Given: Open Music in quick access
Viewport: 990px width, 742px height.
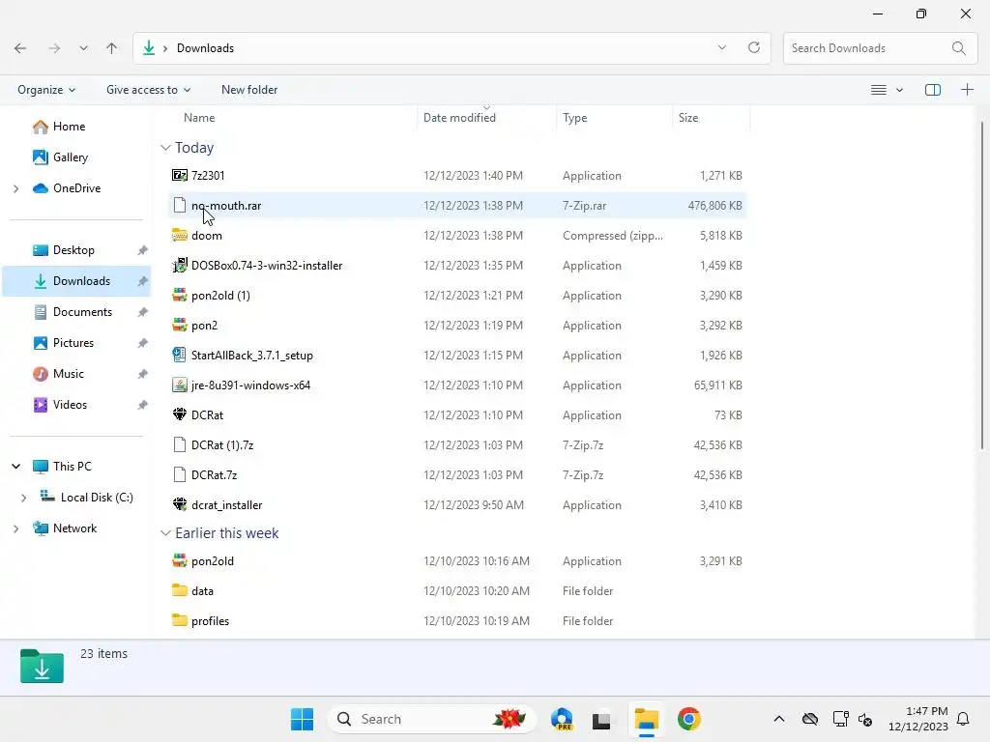Looking at the screenshot, I should point(69,374).
